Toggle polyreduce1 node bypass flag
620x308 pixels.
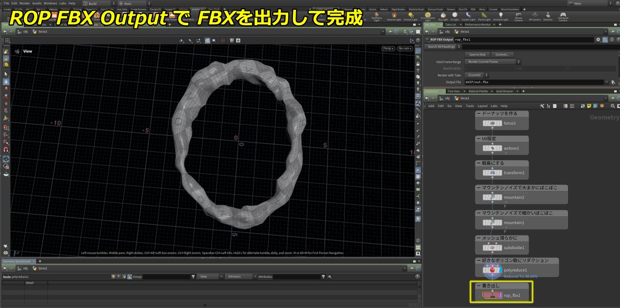(485, 270)
